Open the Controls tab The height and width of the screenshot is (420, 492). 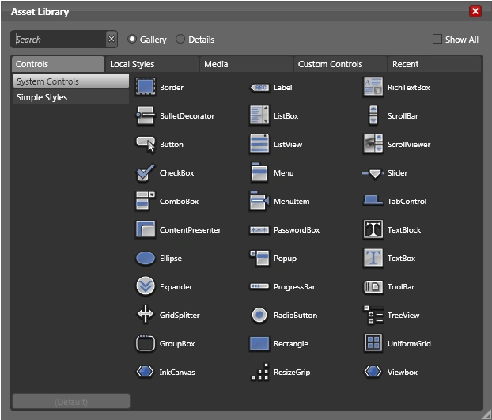point(58,64)
